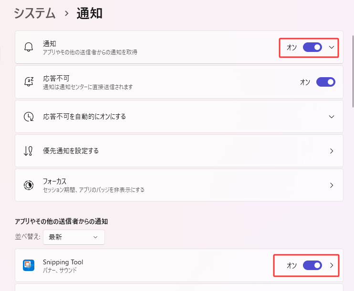Go back to システム in breadcrumb
The height and width of the screenshot is (291, 354).
pos(34,13)
